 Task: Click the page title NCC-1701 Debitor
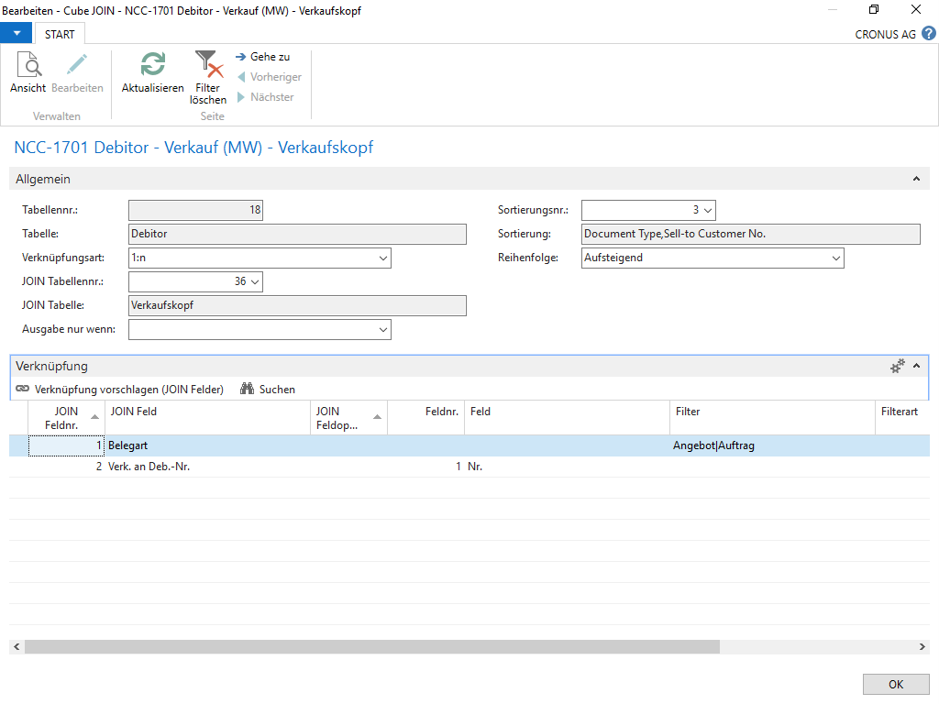tap(193, 148)
